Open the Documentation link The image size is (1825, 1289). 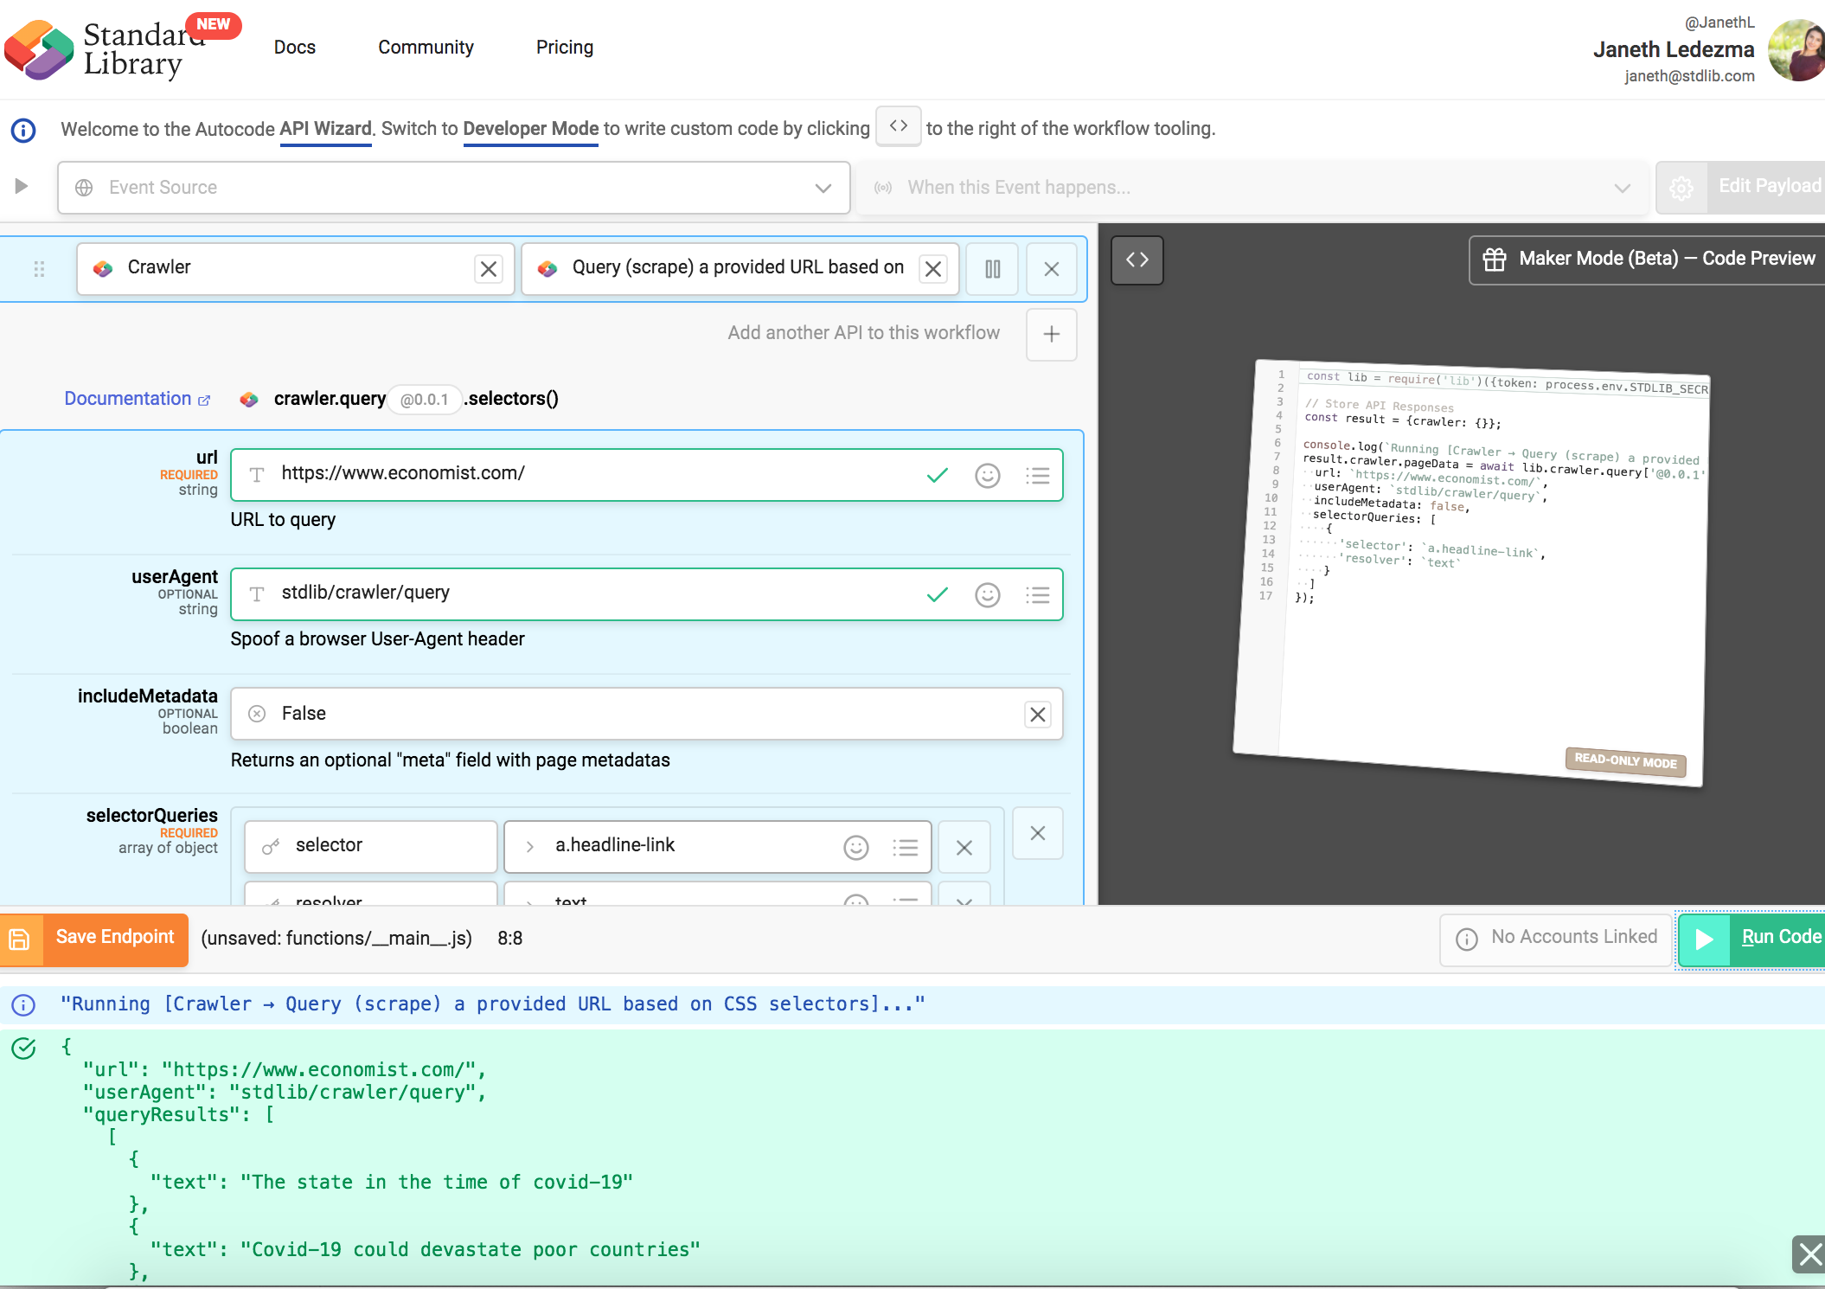137,399
